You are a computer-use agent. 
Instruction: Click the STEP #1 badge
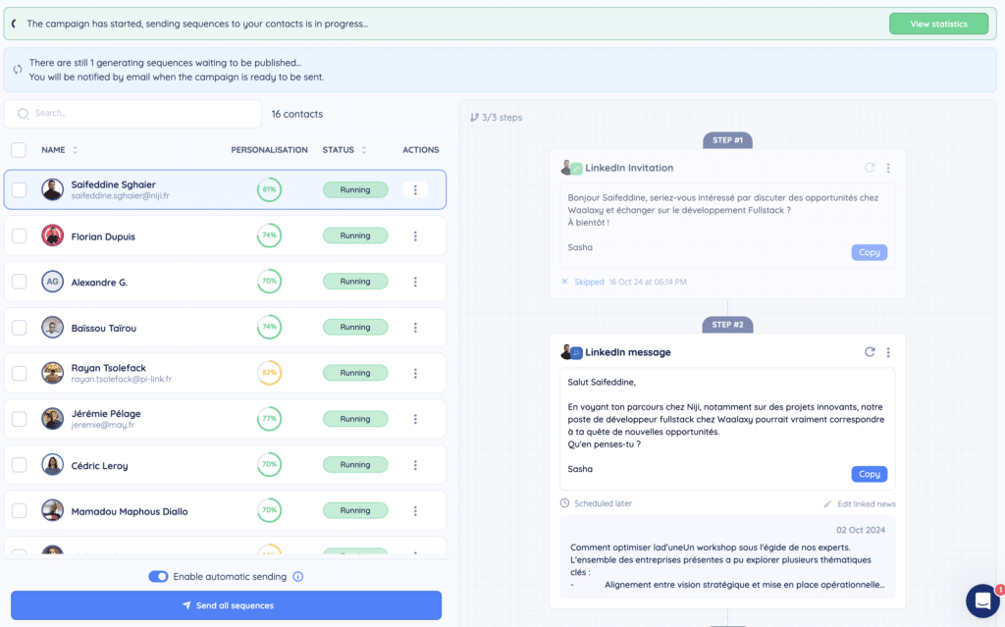727,140
